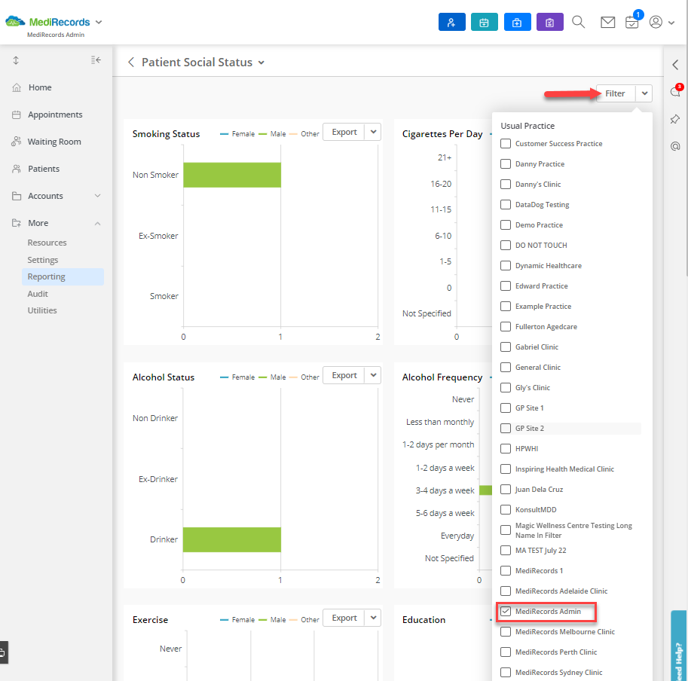Image resolution: width=688 pixels, height=681 pixels.
Task: Click the pin icon in right rail
Action: coord(675,119)
